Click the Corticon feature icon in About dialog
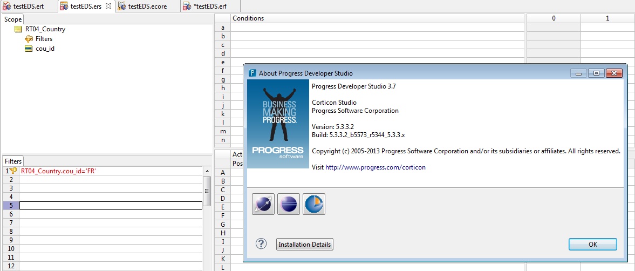The height and width of the screenshot is (271, 635). click(x=263, y=204)
